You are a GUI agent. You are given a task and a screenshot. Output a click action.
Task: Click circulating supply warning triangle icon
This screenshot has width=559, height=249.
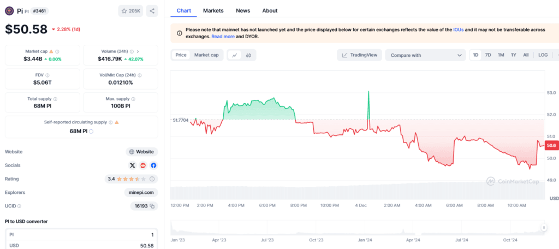[x=117, y=122]
